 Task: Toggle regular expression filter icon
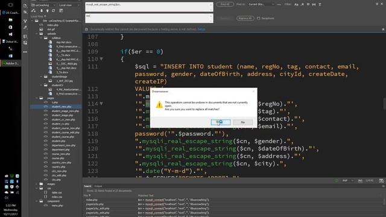tap(302, 4)
